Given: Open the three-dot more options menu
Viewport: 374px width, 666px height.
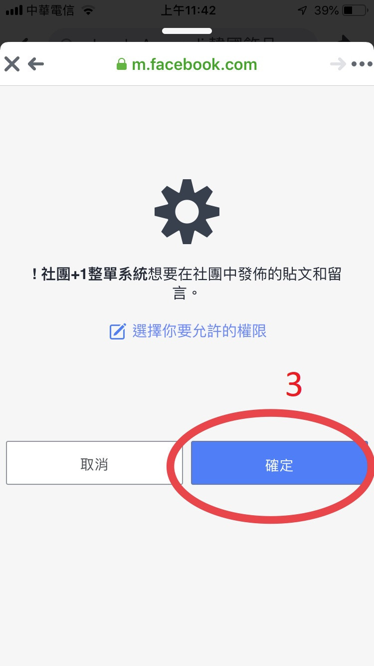Looking at the screenshot, I should coord(362,64).
